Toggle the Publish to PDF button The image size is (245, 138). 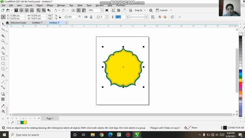coord(84,10)
